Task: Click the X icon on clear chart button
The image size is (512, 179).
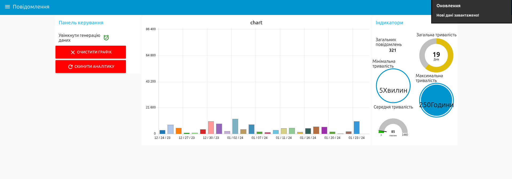Action: [73, 52]
